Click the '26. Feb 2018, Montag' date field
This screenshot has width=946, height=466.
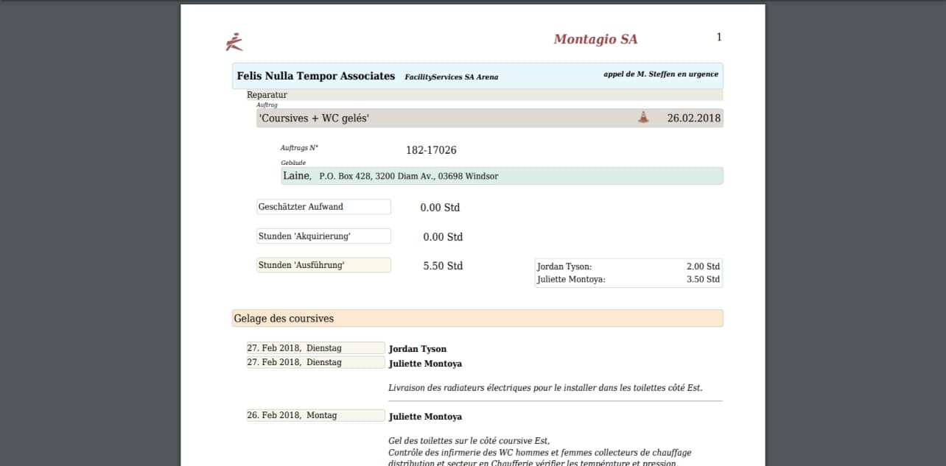coord(315,415)
